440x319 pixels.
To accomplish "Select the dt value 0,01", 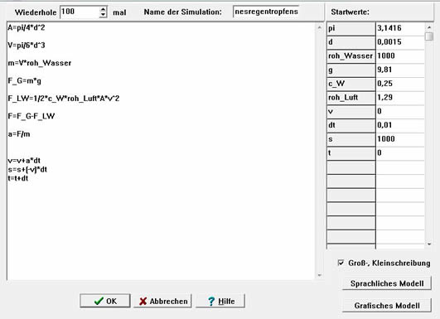I will tap(400, 125).
